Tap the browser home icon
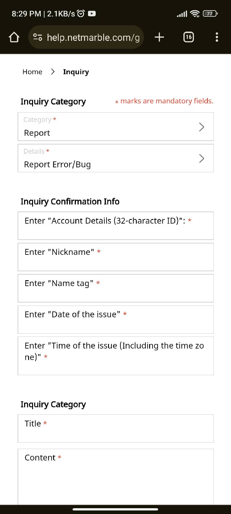The width and height of the screenshot is (231, 514). coord(14,37)
